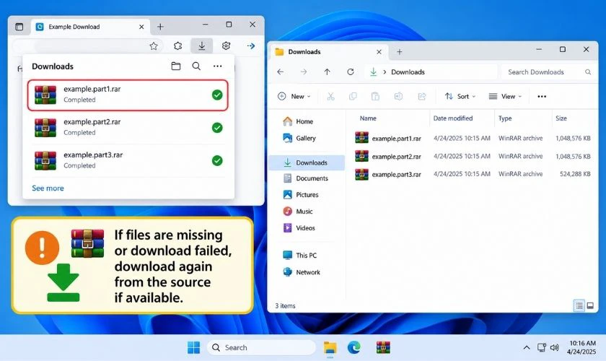Select example.part3.rar file in Explorer list
Image resolution: width=606 pixels, height=361 pixels.
point(473,175)
